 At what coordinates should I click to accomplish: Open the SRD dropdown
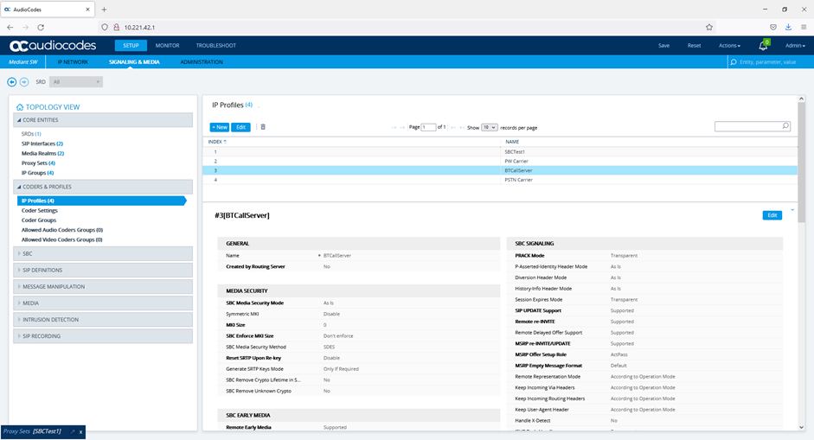coord(76,82)
